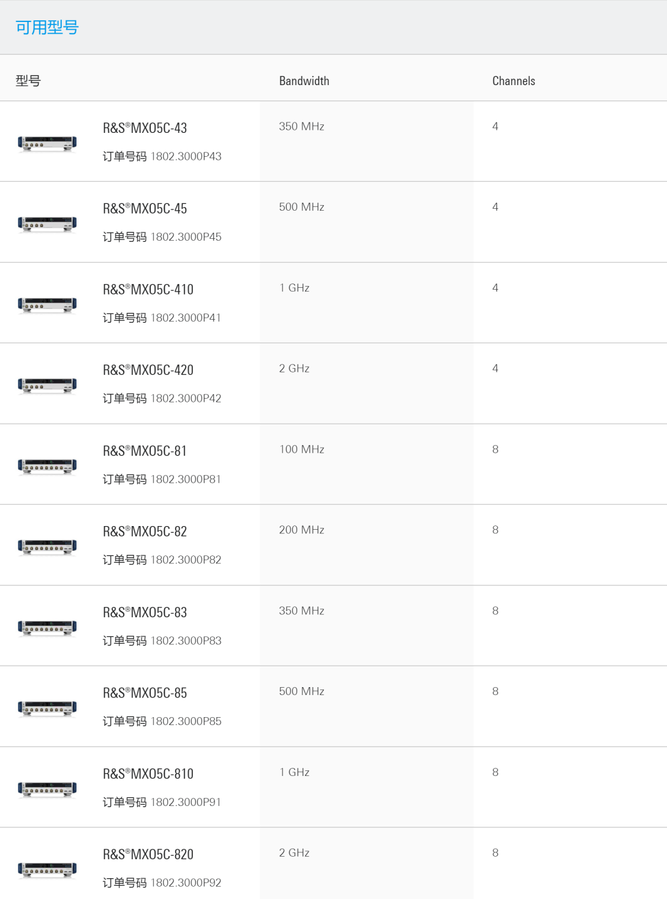Click the Bandwidth column header

pyautogui.click(x=304, y=81)
